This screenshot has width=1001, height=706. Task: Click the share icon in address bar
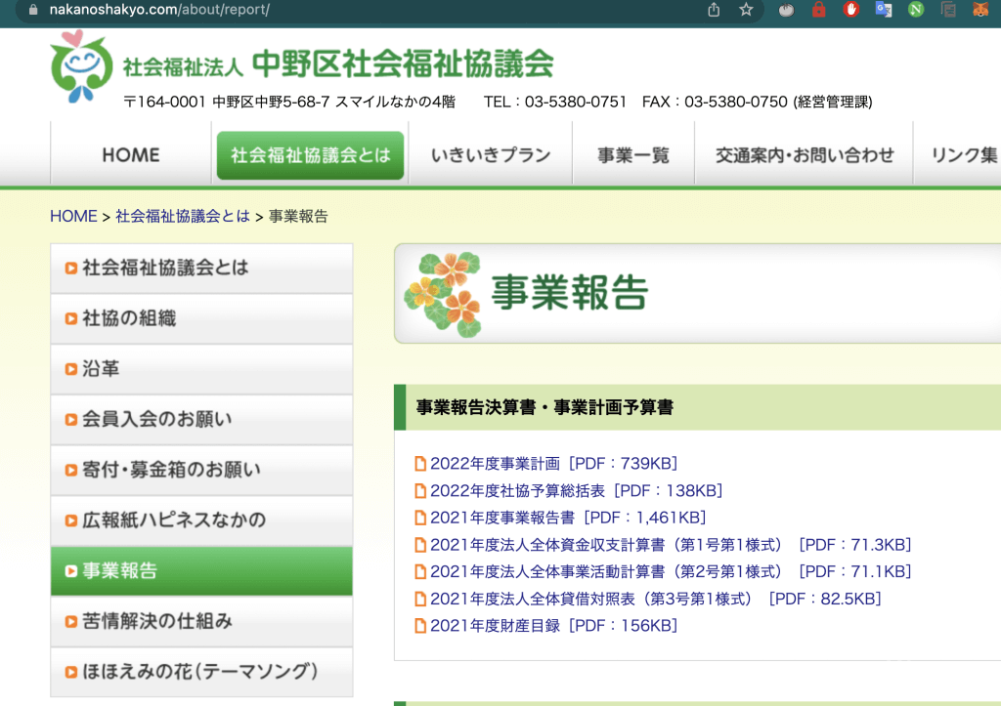(x=714, y=10)
